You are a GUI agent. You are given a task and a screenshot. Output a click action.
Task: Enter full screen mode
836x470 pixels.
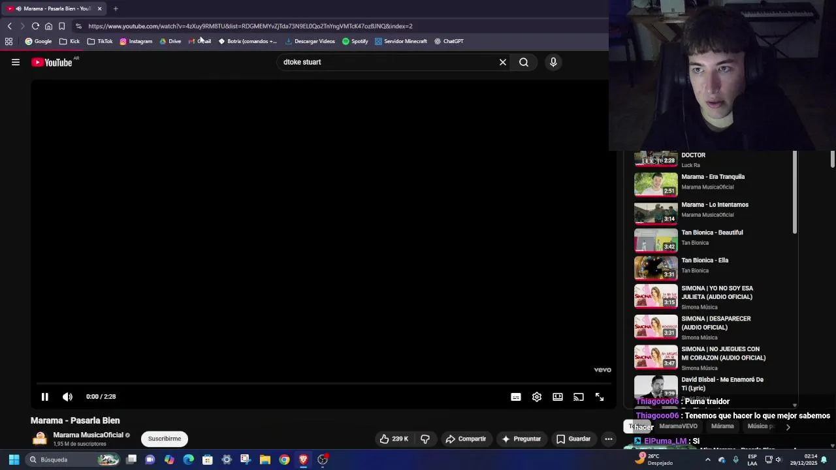tap(600, 397)
